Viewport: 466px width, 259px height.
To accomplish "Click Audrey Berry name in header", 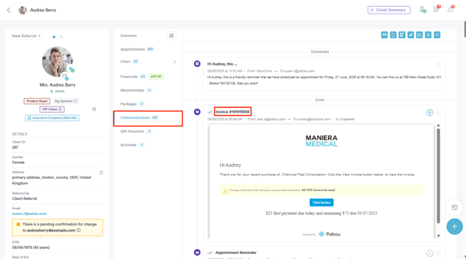I will (43, 10).
